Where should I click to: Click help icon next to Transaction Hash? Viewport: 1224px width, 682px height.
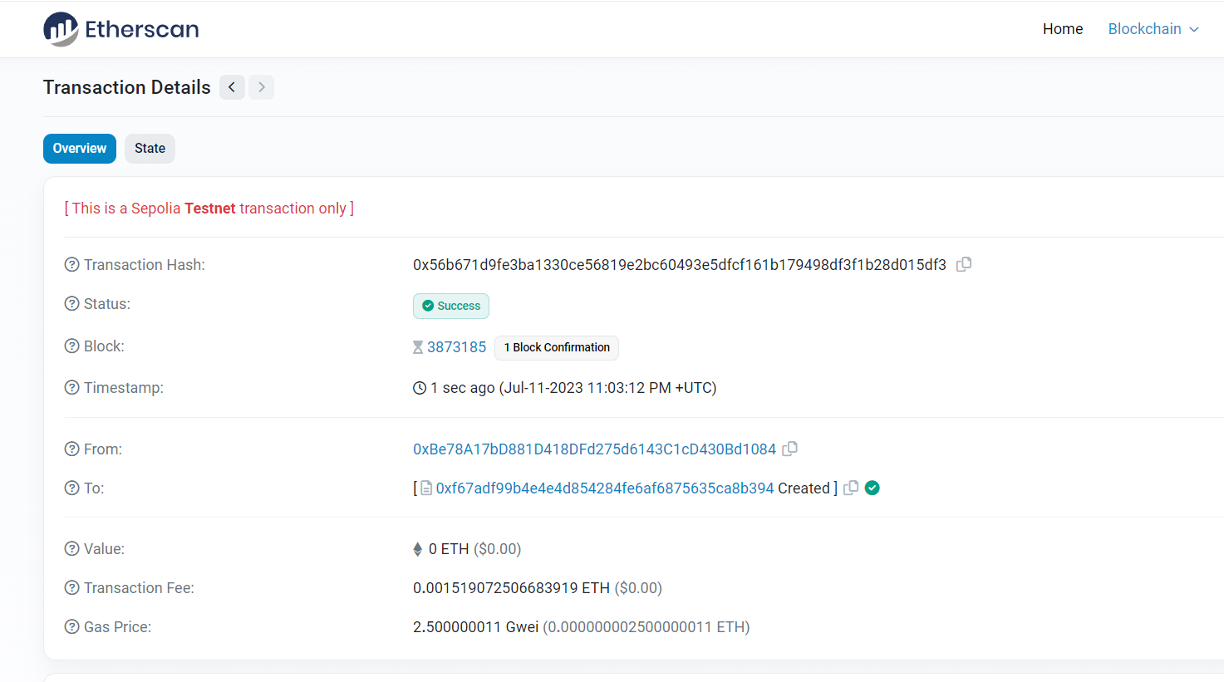click(x=72, y=265)
